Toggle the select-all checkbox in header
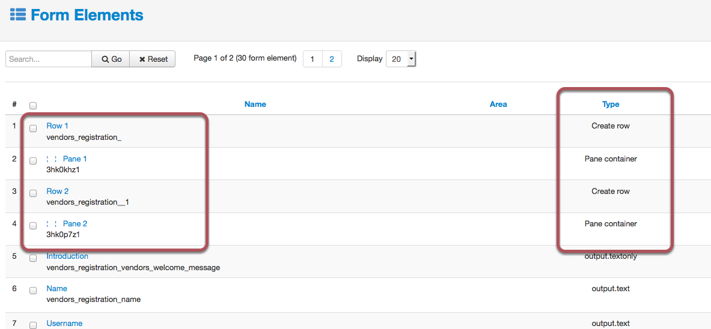 [x=33, y=106]
